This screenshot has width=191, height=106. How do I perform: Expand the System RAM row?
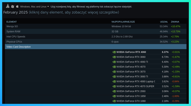[95, 32]
